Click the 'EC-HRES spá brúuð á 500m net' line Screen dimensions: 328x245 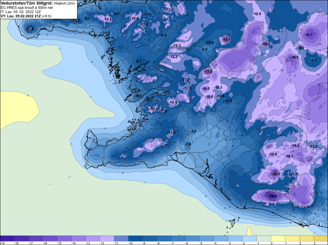(x=27, y=8)
